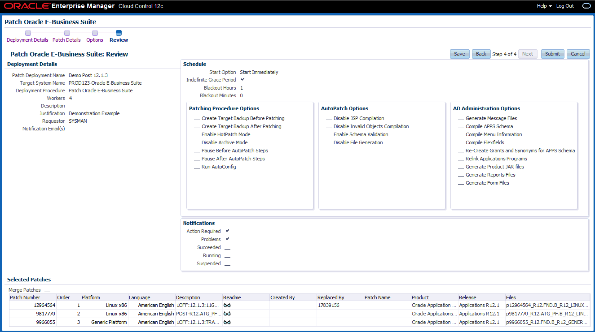
Task: Click Requestor value SYSMAN
Action: click(78, 121)
